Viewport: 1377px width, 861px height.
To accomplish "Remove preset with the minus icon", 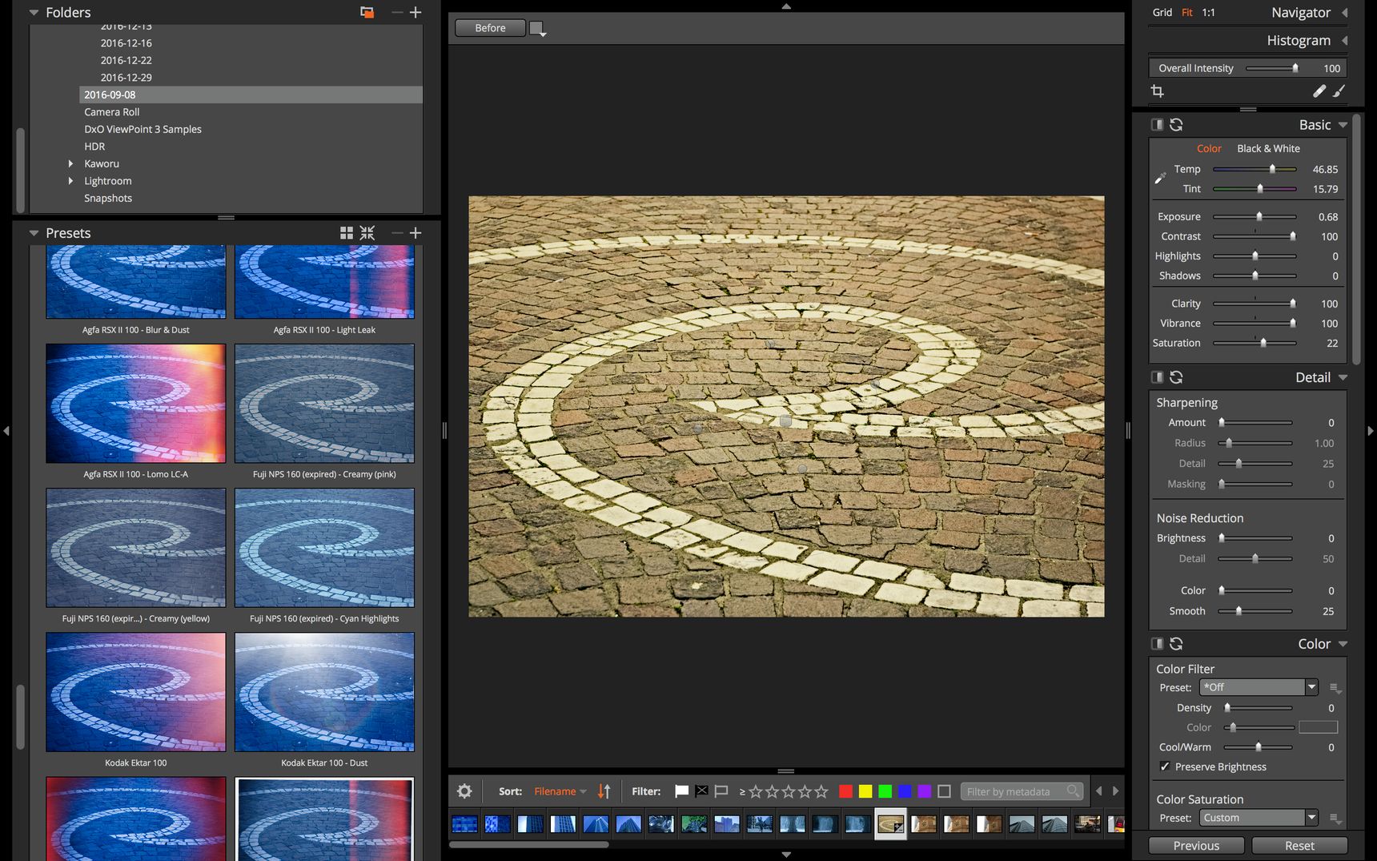I will click(x=397, y=233).
